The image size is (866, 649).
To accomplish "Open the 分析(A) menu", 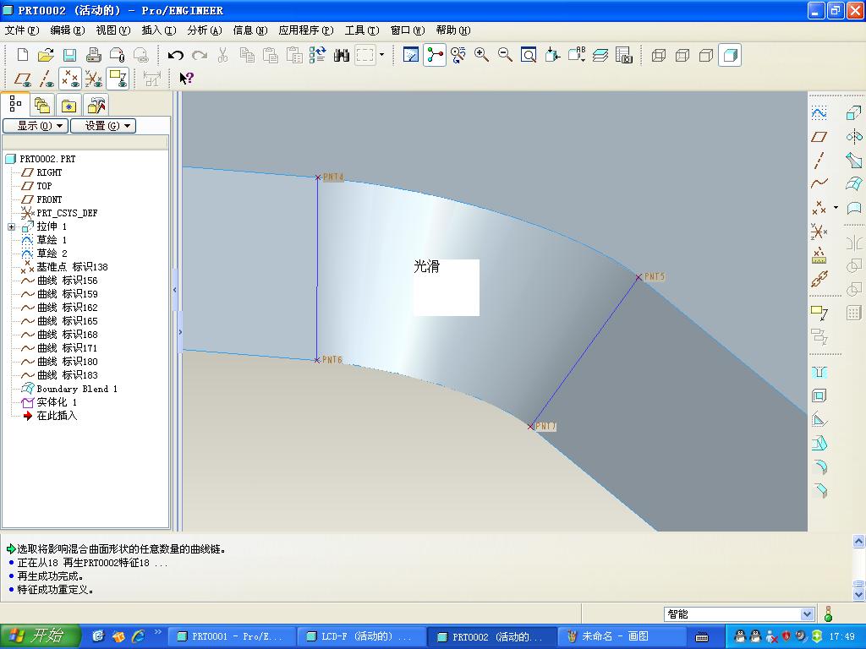I will [x=205, y=30].
